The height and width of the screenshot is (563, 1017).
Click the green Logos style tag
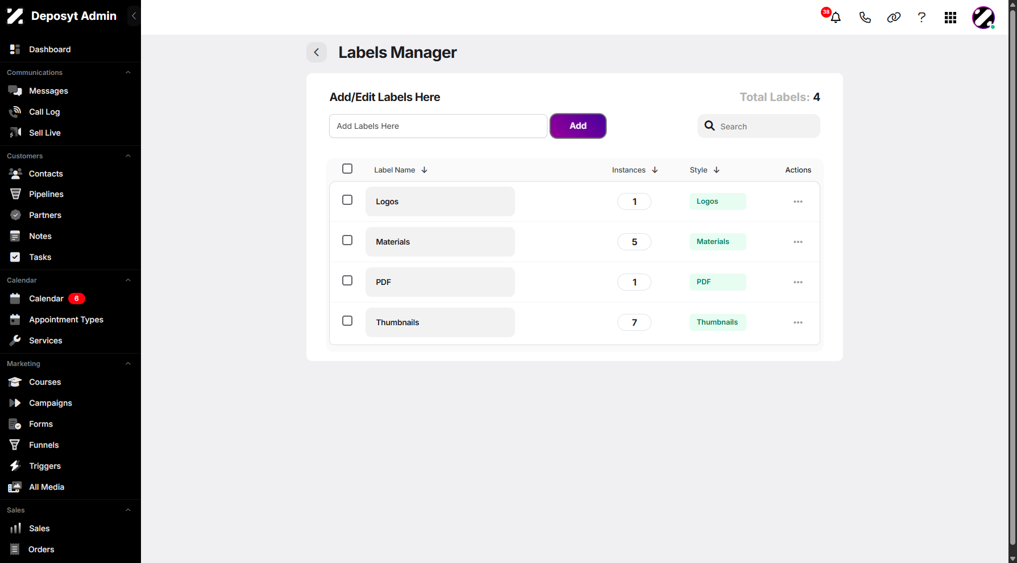point(717,201)
